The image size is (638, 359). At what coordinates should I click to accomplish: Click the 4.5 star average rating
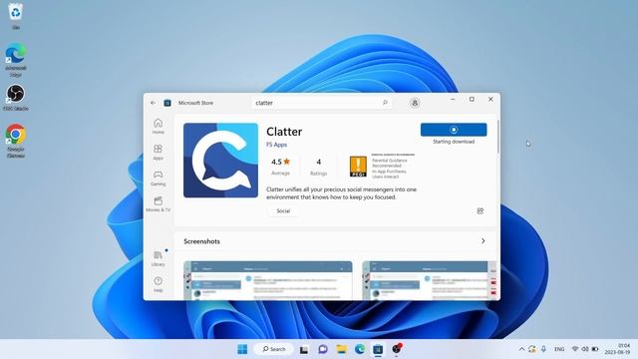click(x=281, y=167)
